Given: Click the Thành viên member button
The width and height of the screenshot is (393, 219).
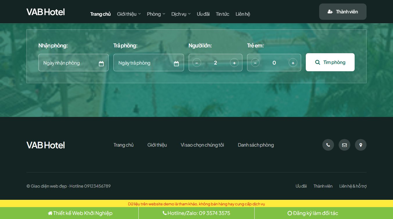Looking at the screenshot, I should [343, 12].
